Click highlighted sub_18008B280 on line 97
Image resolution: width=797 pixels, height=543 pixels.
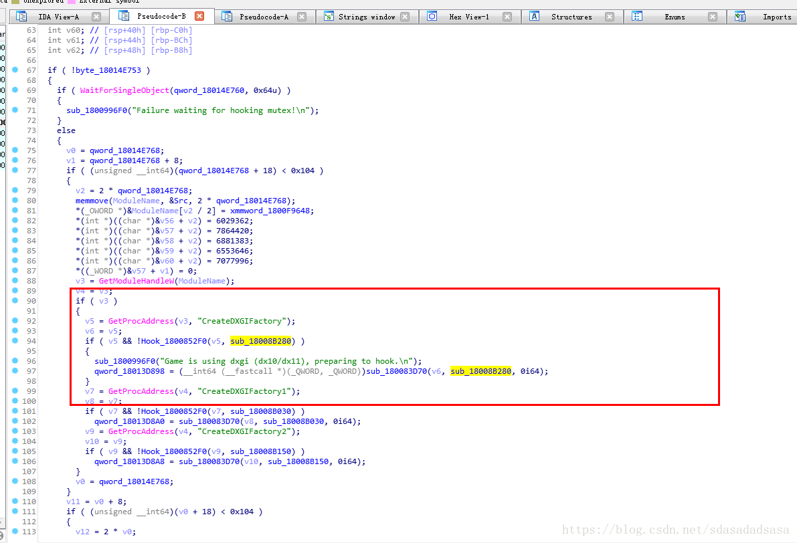click(481, 371)
